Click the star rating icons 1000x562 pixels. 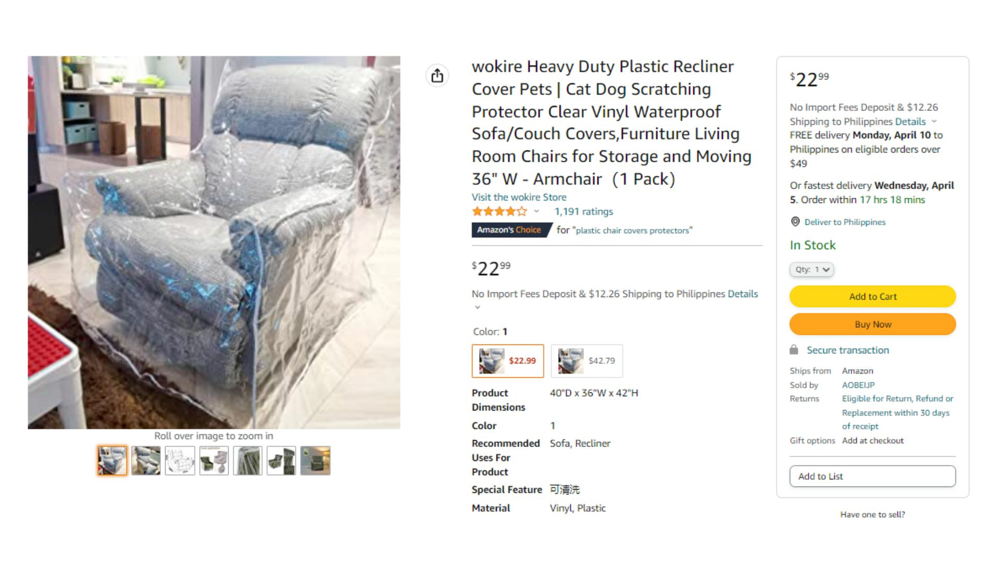[499, 211]
